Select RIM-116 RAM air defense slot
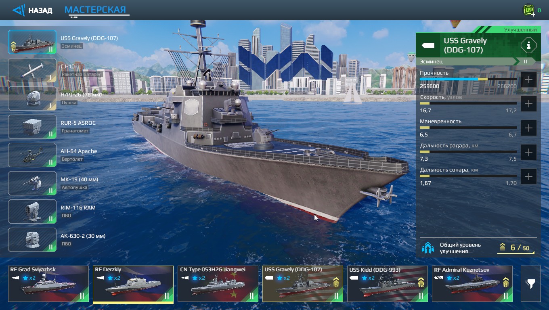The width and height of the screenshot is (549, 310). (32, 212)
